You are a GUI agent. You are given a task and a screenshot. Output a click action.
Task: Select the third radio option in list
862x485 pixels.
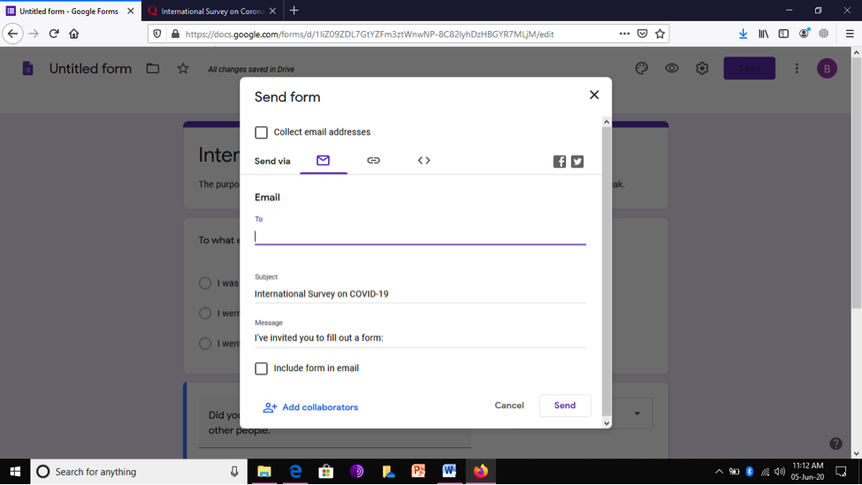pyautogui.click(x=205, y=344)
